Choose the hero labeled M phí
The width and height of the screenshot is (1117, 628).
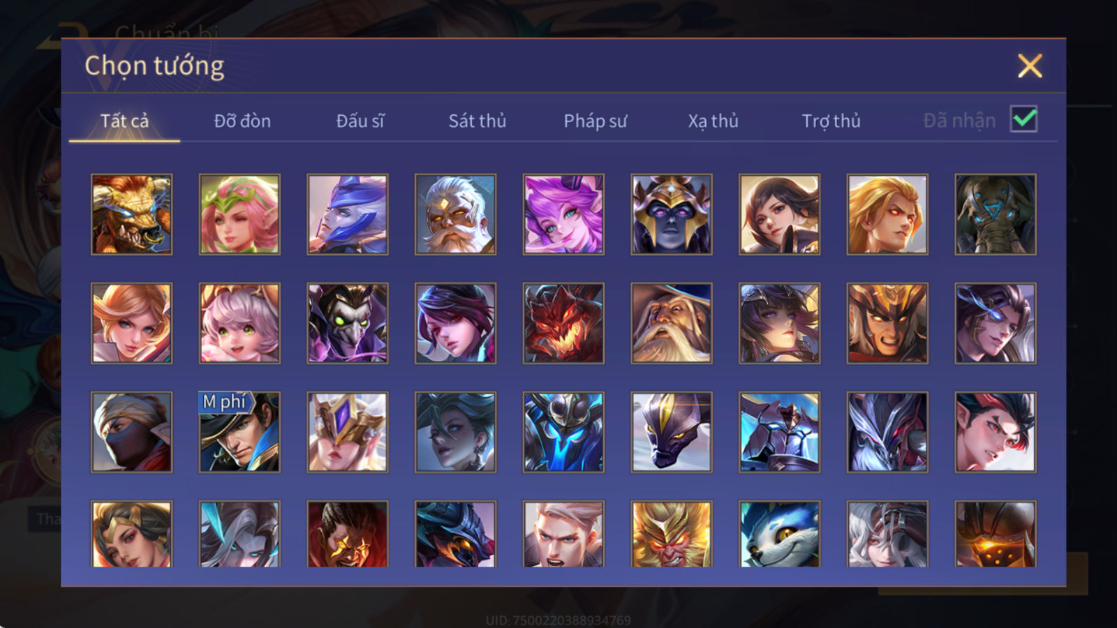tap(239, 432)
